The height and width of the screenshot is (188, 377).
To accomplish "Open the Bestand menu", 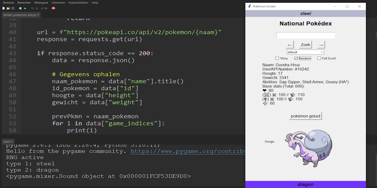I will 8,3.
